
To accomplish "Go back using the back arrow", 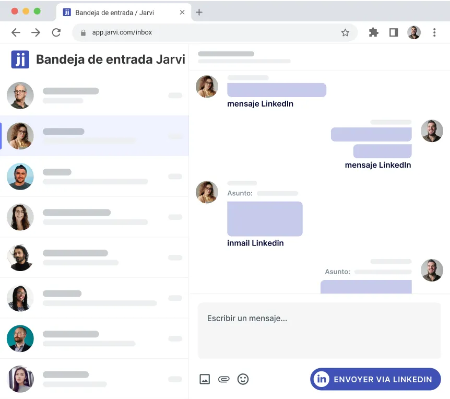I will (16, 32).
